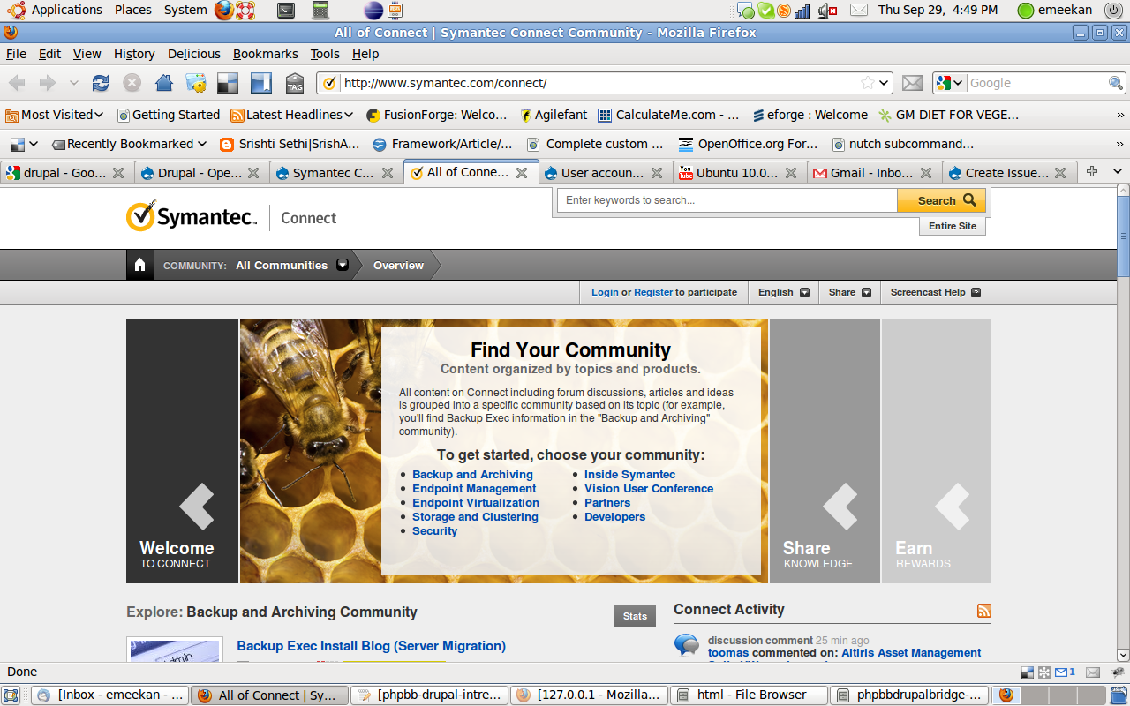Click the Entire Site button

(x=953, y=226)
